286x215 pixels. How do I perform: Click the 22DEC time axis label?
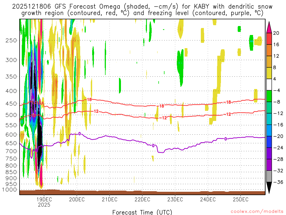[142, 199]
